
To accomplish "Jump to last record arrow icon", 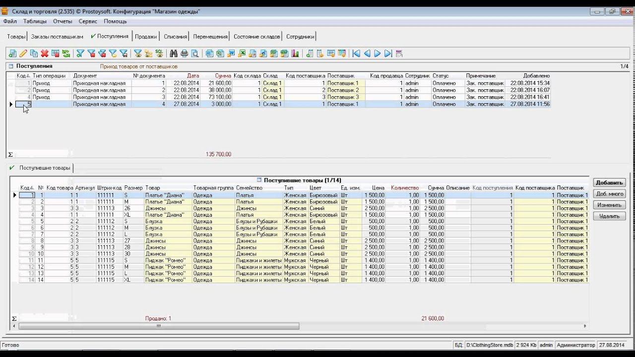I will pos(388,54).
